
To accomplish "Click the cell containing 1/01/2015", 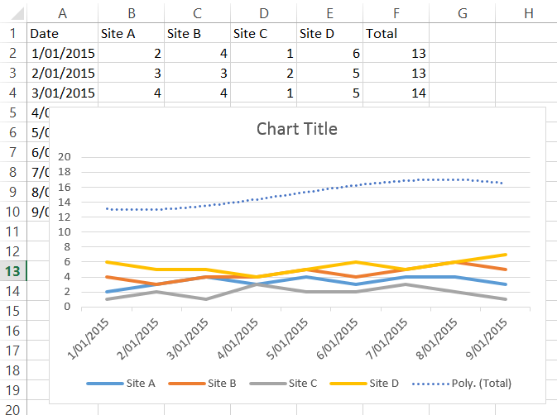I will click(x=63, y=53).
